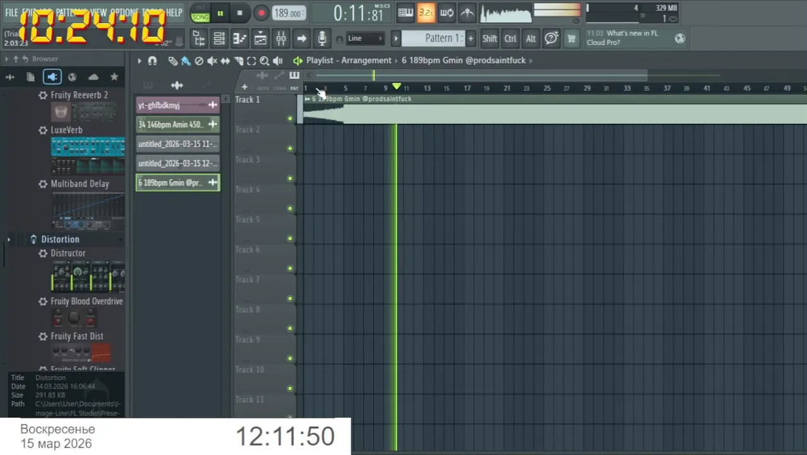Open the Line snap dropdown

tap(365, 39)
